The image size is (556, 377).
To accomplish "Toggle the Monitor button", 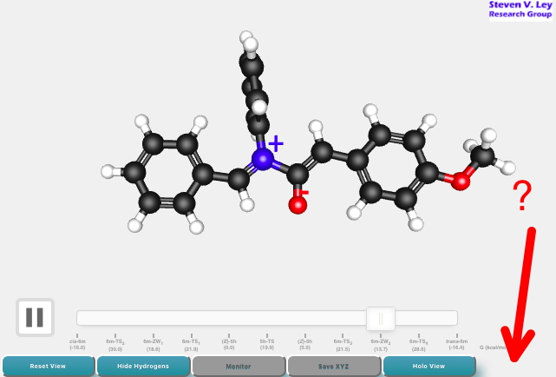I will (239, 367).
